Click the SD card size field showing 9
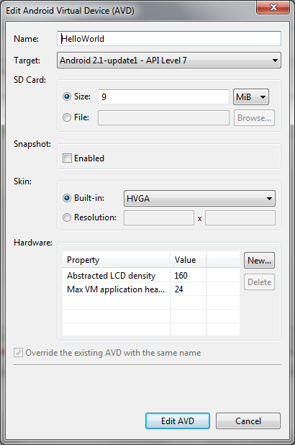 pyautogui.click(x=163, y=96)
